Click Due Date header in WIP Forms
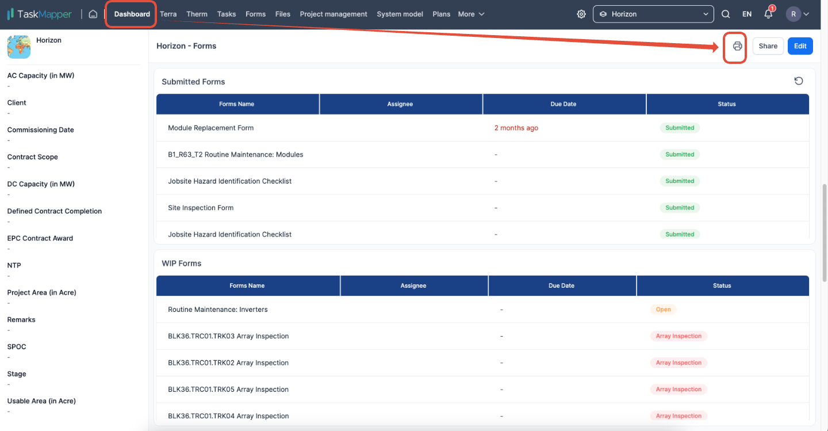The height and width of the screenshot is (431, 828). pos(562,285)
